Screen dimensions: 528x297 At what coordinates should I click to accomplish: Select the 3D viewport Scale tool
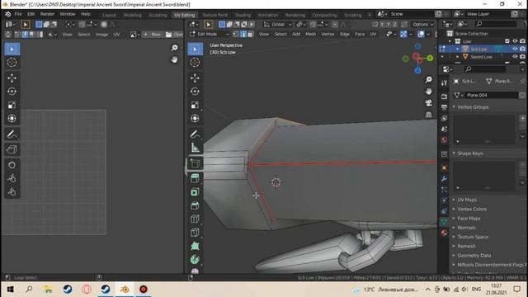pyautogui.click(x=195, y=105)
